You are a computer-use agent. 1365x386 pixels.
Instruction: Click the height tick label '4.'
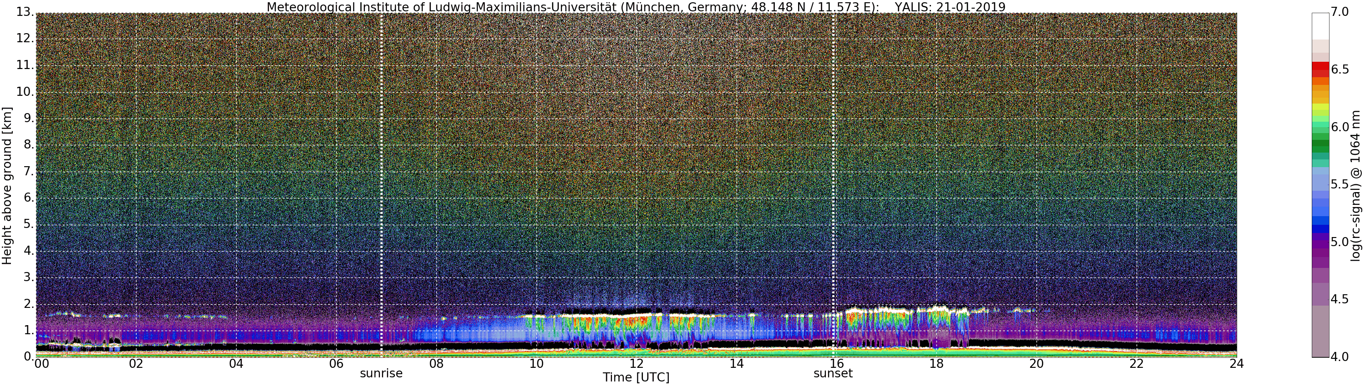28,250
